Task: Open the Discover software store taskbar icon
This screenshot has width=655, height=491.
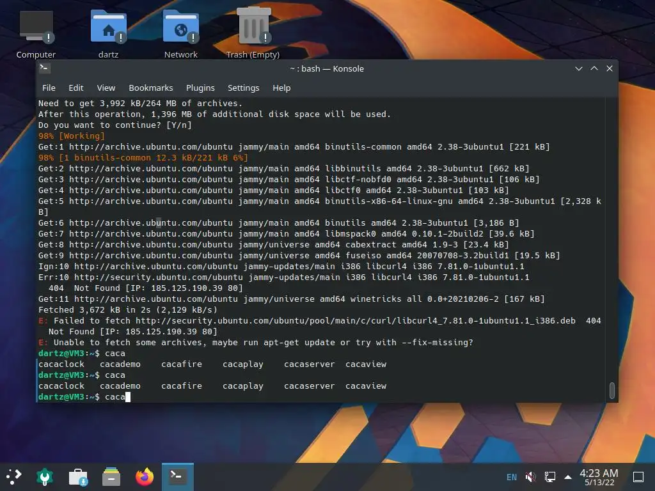Action: pos(78,477)
